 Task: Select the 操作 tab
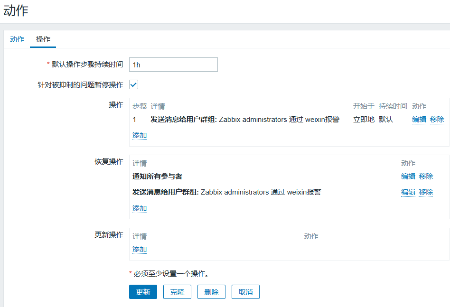click(43, 39)
